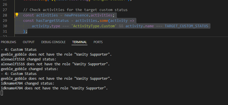Click the 'activities' variable name on line 28
This screenshot has width=228, height=105.
click(47, 15)
